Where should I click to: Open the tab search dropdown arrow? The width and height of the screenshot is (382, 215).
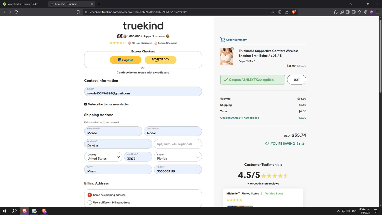(351, 4)
